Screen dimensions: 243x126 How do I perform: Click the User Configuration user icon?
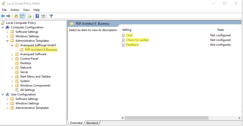click(x=7, y=94)
